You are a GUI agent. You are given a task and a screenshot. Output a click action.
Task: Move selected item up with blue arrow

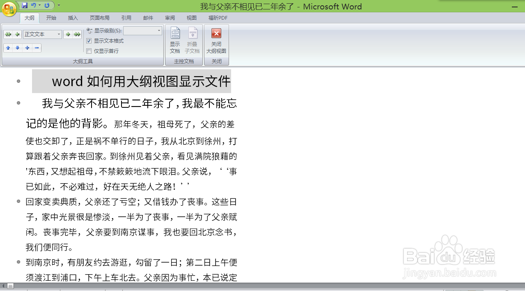8,48
